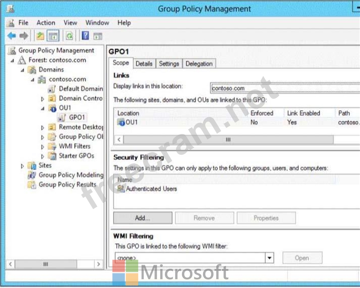Click the Forward arrow toolbar icon
360x288 pixels.
(24, 36)
